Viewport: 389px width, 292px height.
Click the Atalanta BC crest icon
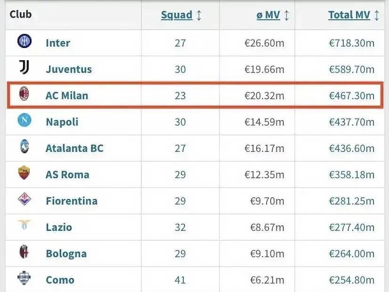[x=24, y=146]
